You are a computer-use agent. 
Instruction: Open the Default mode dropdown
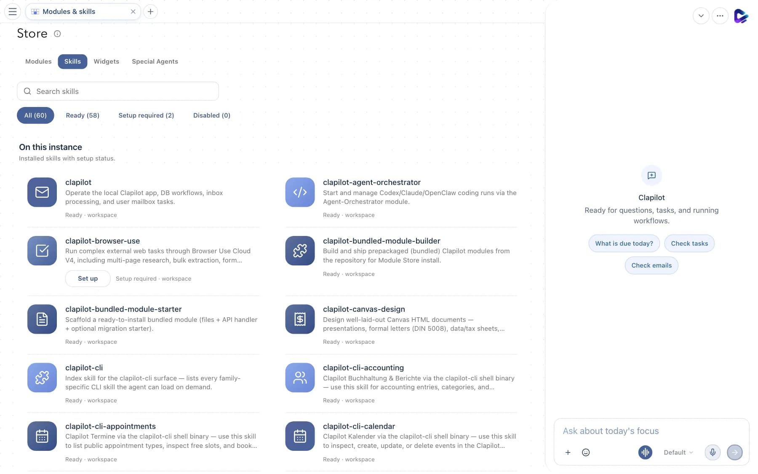678,453
